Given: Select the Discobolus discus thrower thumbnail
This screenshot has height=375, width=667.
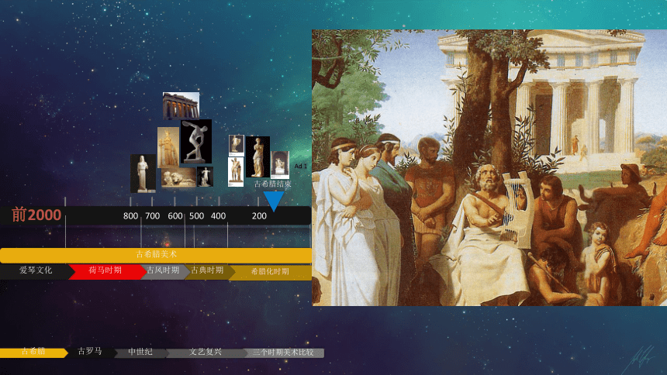Looking at the screenshot, I should point(196,142).
